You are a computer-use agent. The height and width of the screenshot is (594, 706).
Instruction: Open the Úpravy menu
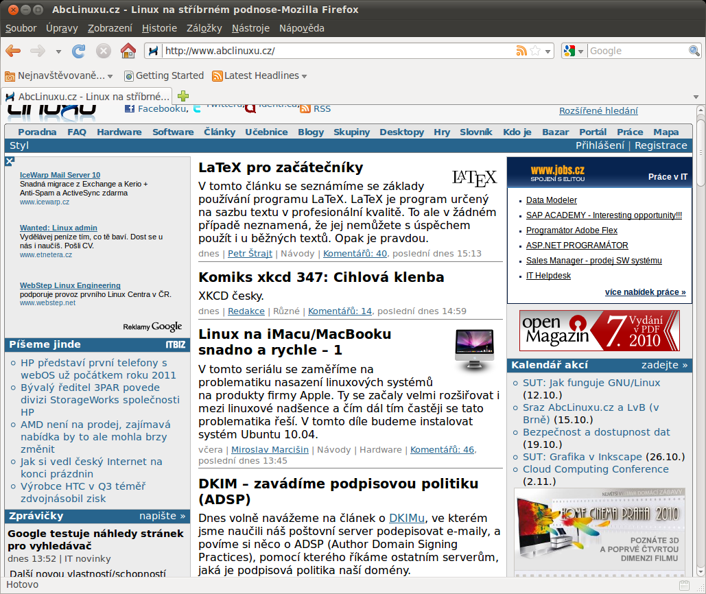pyautogui.click(x=62, y=28)
